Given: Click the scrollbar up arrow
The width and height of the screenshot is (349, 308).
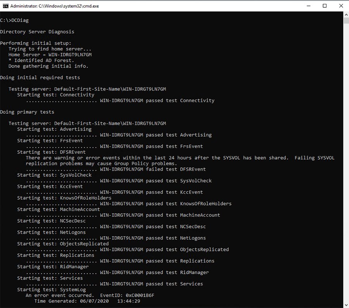Looking at the screenshot, I should coord(346,14).
